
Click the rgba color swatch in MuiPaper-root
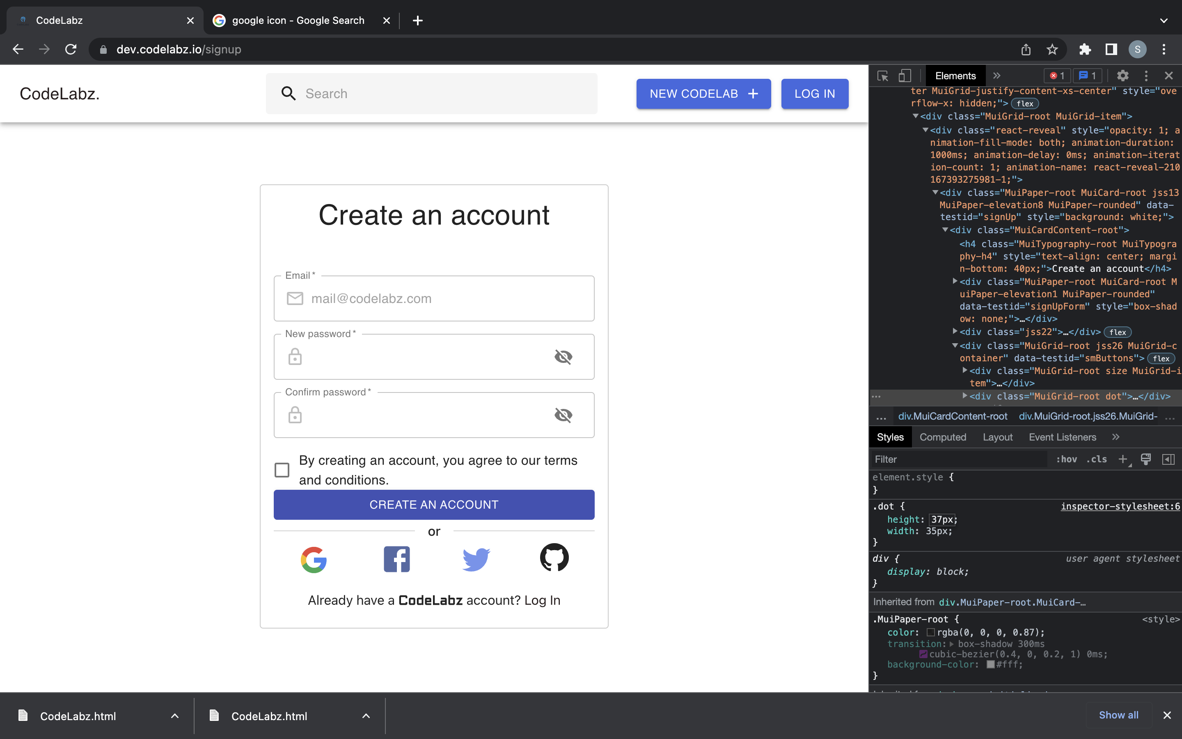point(930,632)
